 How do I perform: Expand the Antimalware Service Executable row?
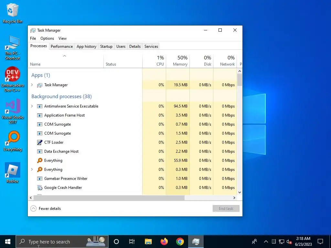pos(32,106)
